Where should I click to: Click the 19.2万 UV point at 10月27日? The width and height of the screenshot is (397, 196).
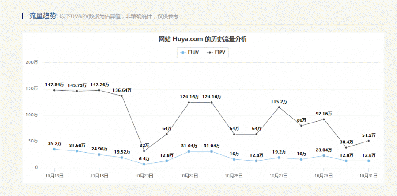point(279,158)
